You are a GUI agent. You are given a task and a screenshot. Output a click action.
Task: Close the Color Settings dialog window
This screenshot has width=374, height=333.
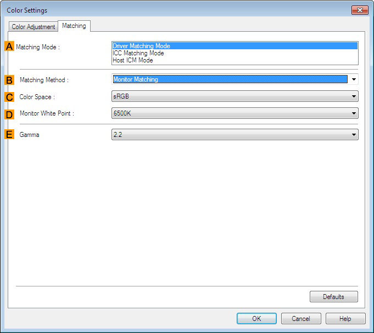click(359, 10)
